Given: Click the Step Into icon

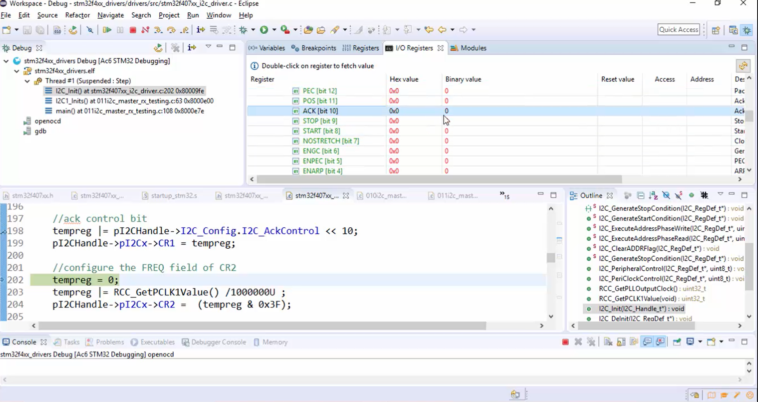Looking at the screenshot, I should coord(158,30).
